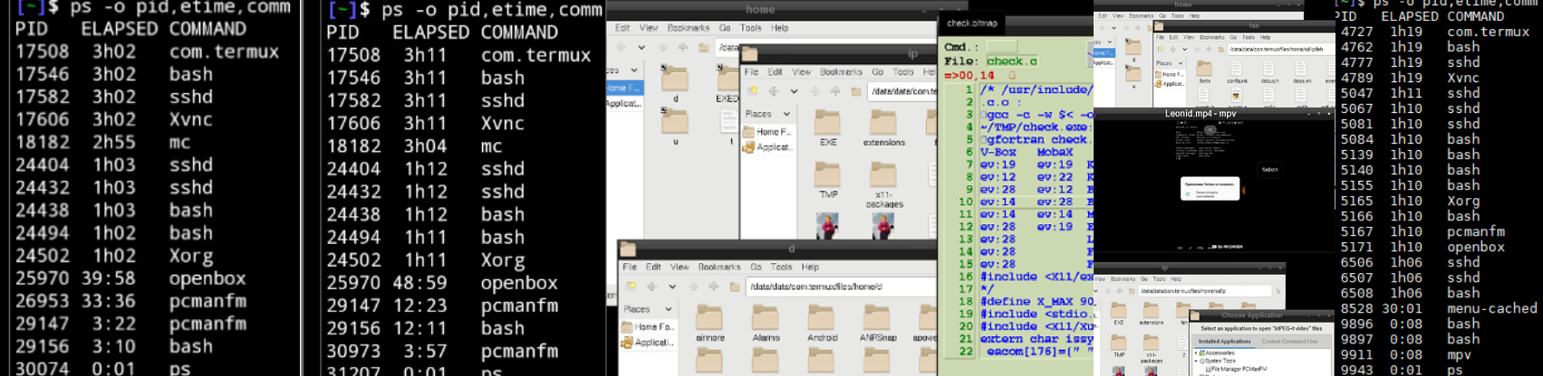Click the path field in d window

(x=840, y=287)
